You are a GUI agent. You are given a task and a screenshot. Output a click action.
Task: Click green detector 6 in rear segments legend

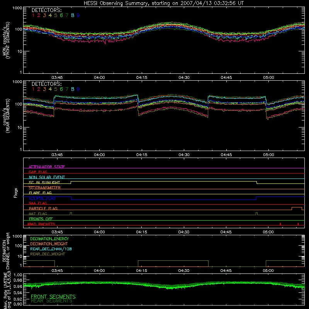pyautogui.click(x=61, y=89)
